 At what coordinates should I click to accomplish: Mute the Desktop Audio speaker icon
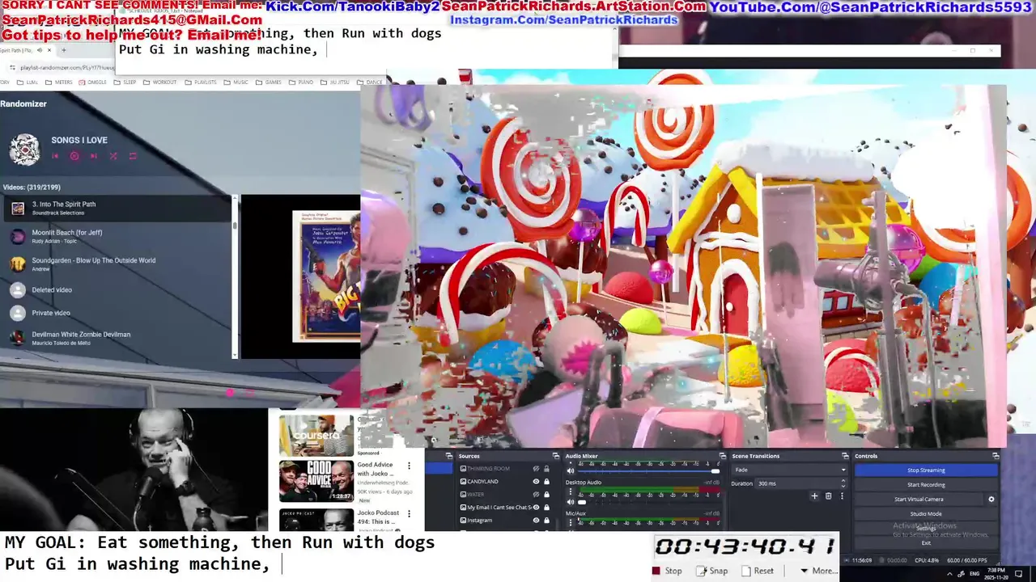pyautogui.click(x=570, y=501)
